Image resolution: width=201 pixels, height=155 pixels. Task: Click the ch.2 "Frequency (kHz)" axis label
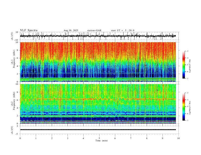point(14,101)
